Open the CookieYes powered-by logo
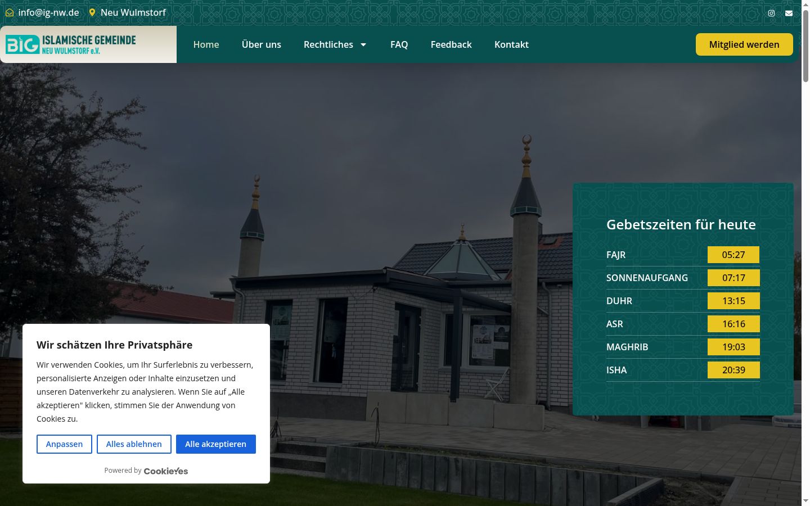This screenshot has width=810, height=506. (166, 471)
